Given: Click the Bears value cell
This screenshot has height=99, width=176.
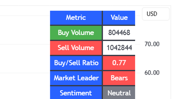Looking at the screenshot, I should 119,78.
